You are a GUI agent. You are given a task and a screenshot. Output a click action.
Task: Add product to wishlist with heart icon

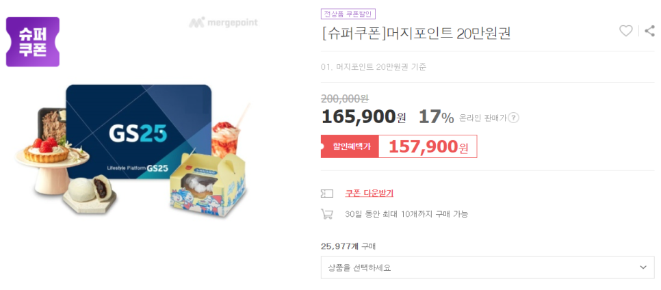tap(625, 31)
